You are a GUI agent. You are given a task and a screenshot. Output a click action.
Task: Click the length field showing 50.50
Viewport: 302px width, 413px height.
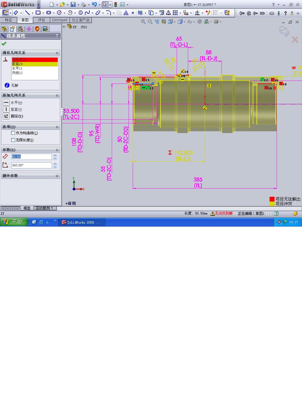click(32, 157)
